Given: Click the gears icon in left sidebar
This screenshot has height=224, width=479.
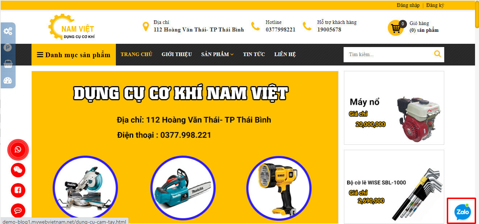Looking at the screenshot, I should (8, 31).
